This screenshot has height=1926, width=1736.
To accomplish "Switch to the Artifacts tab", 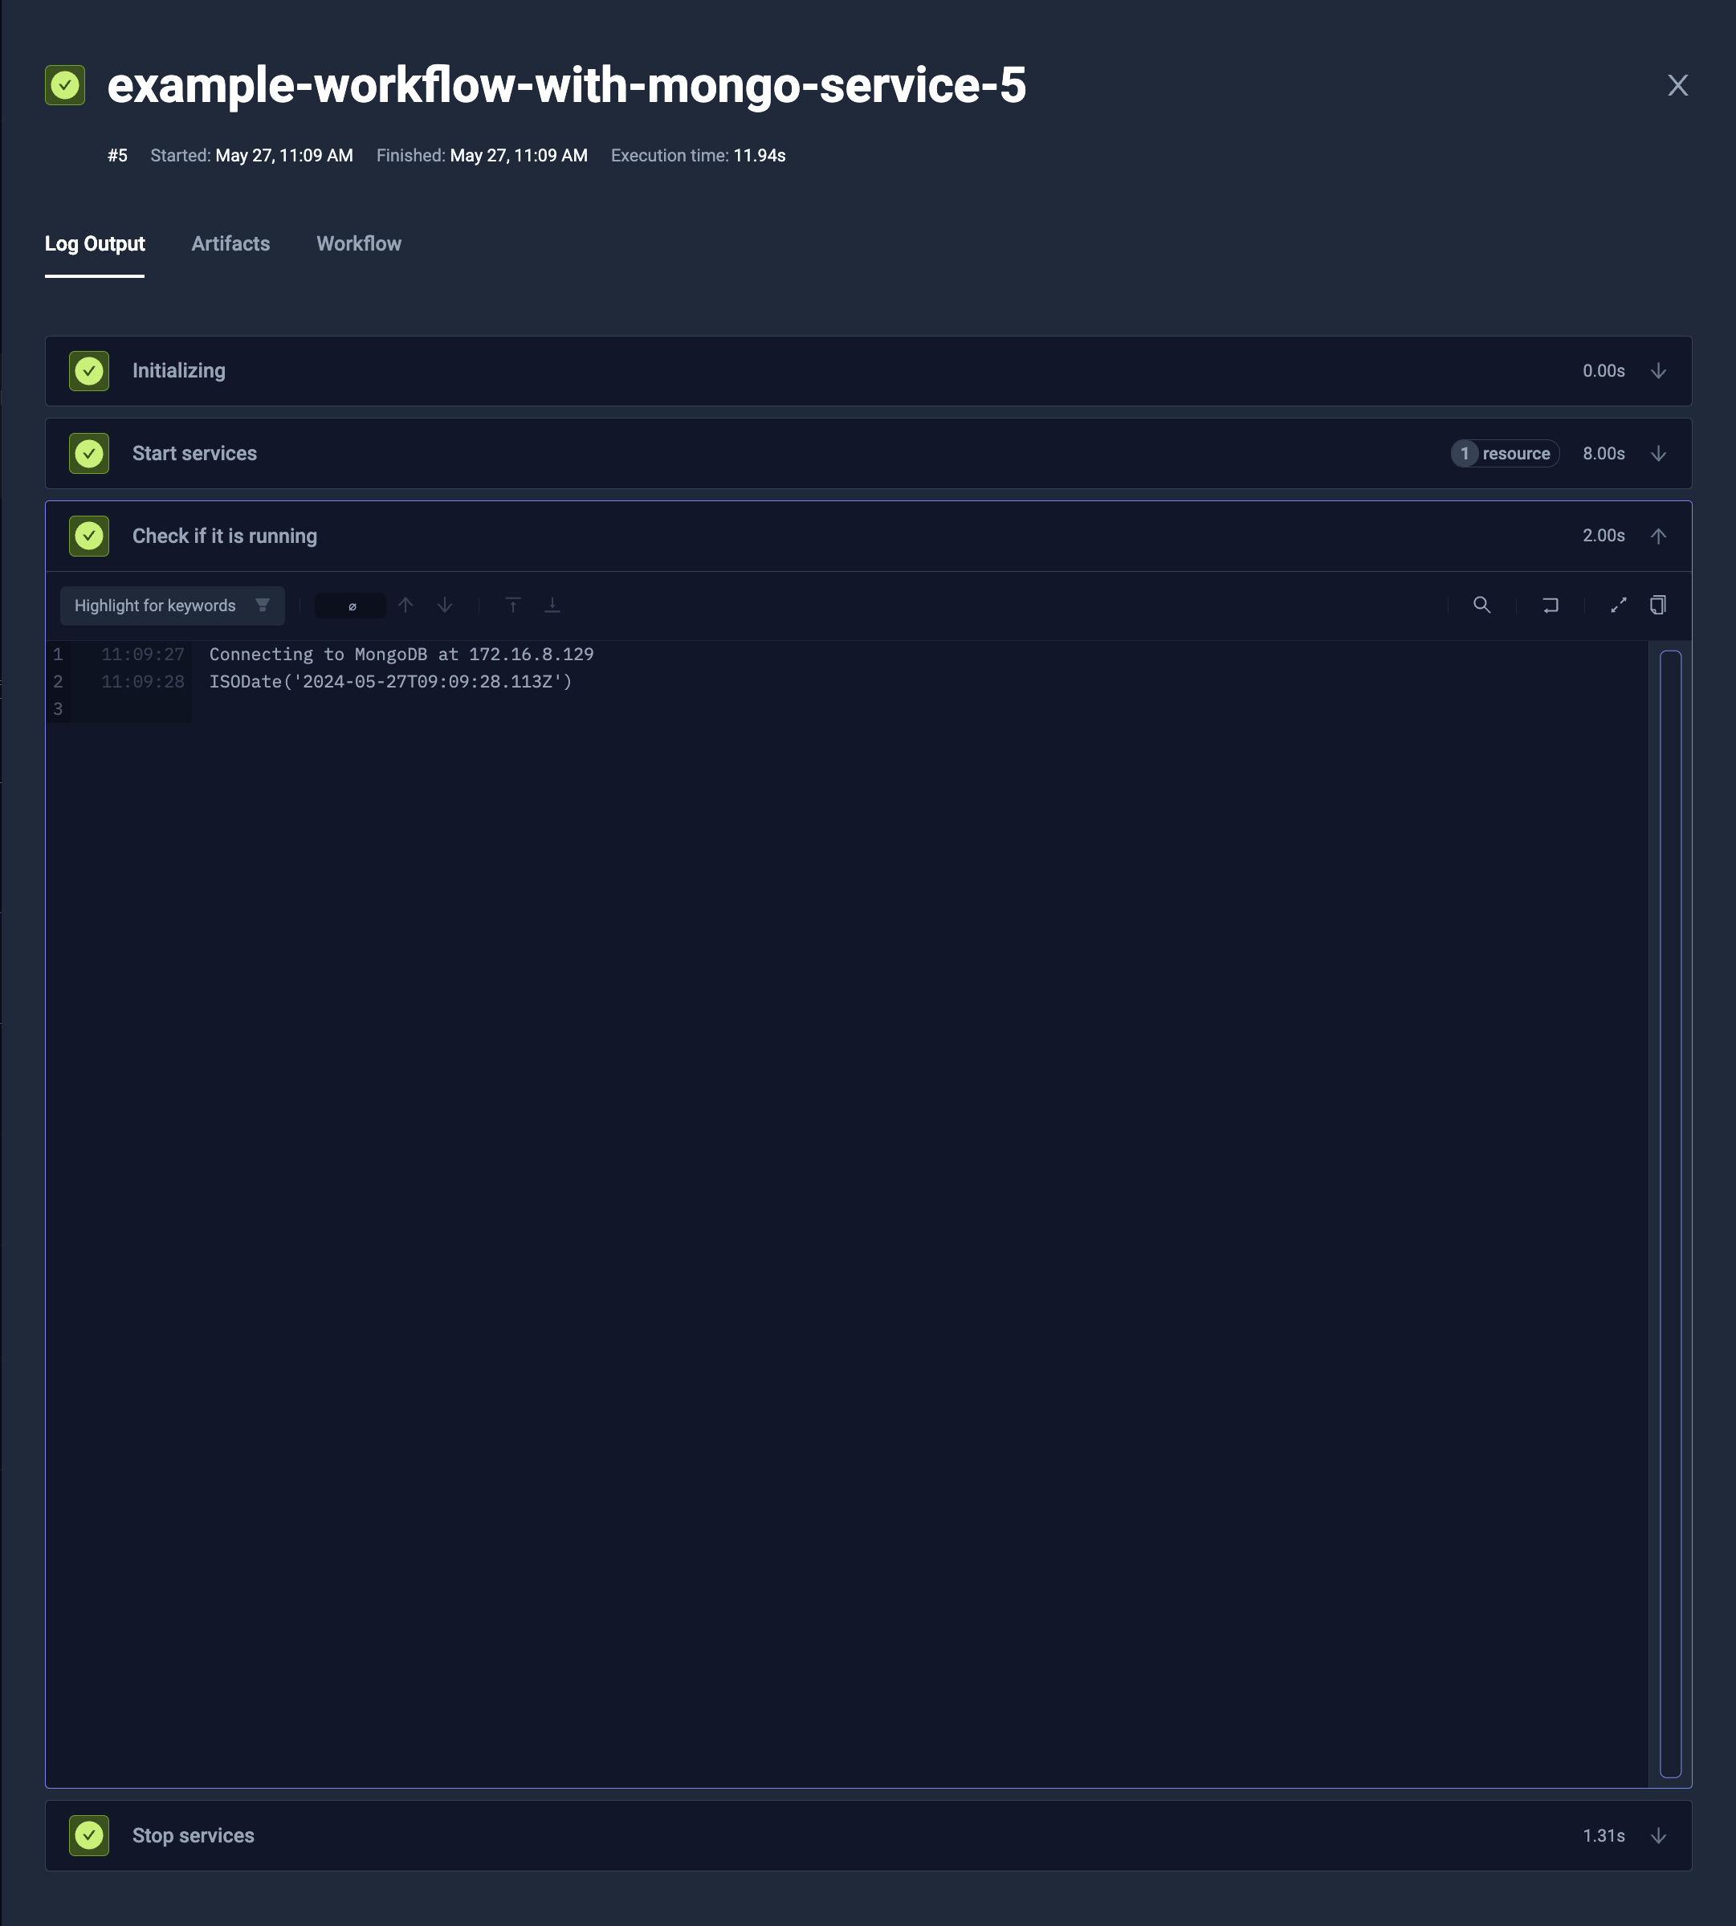I will click(230, 243).
